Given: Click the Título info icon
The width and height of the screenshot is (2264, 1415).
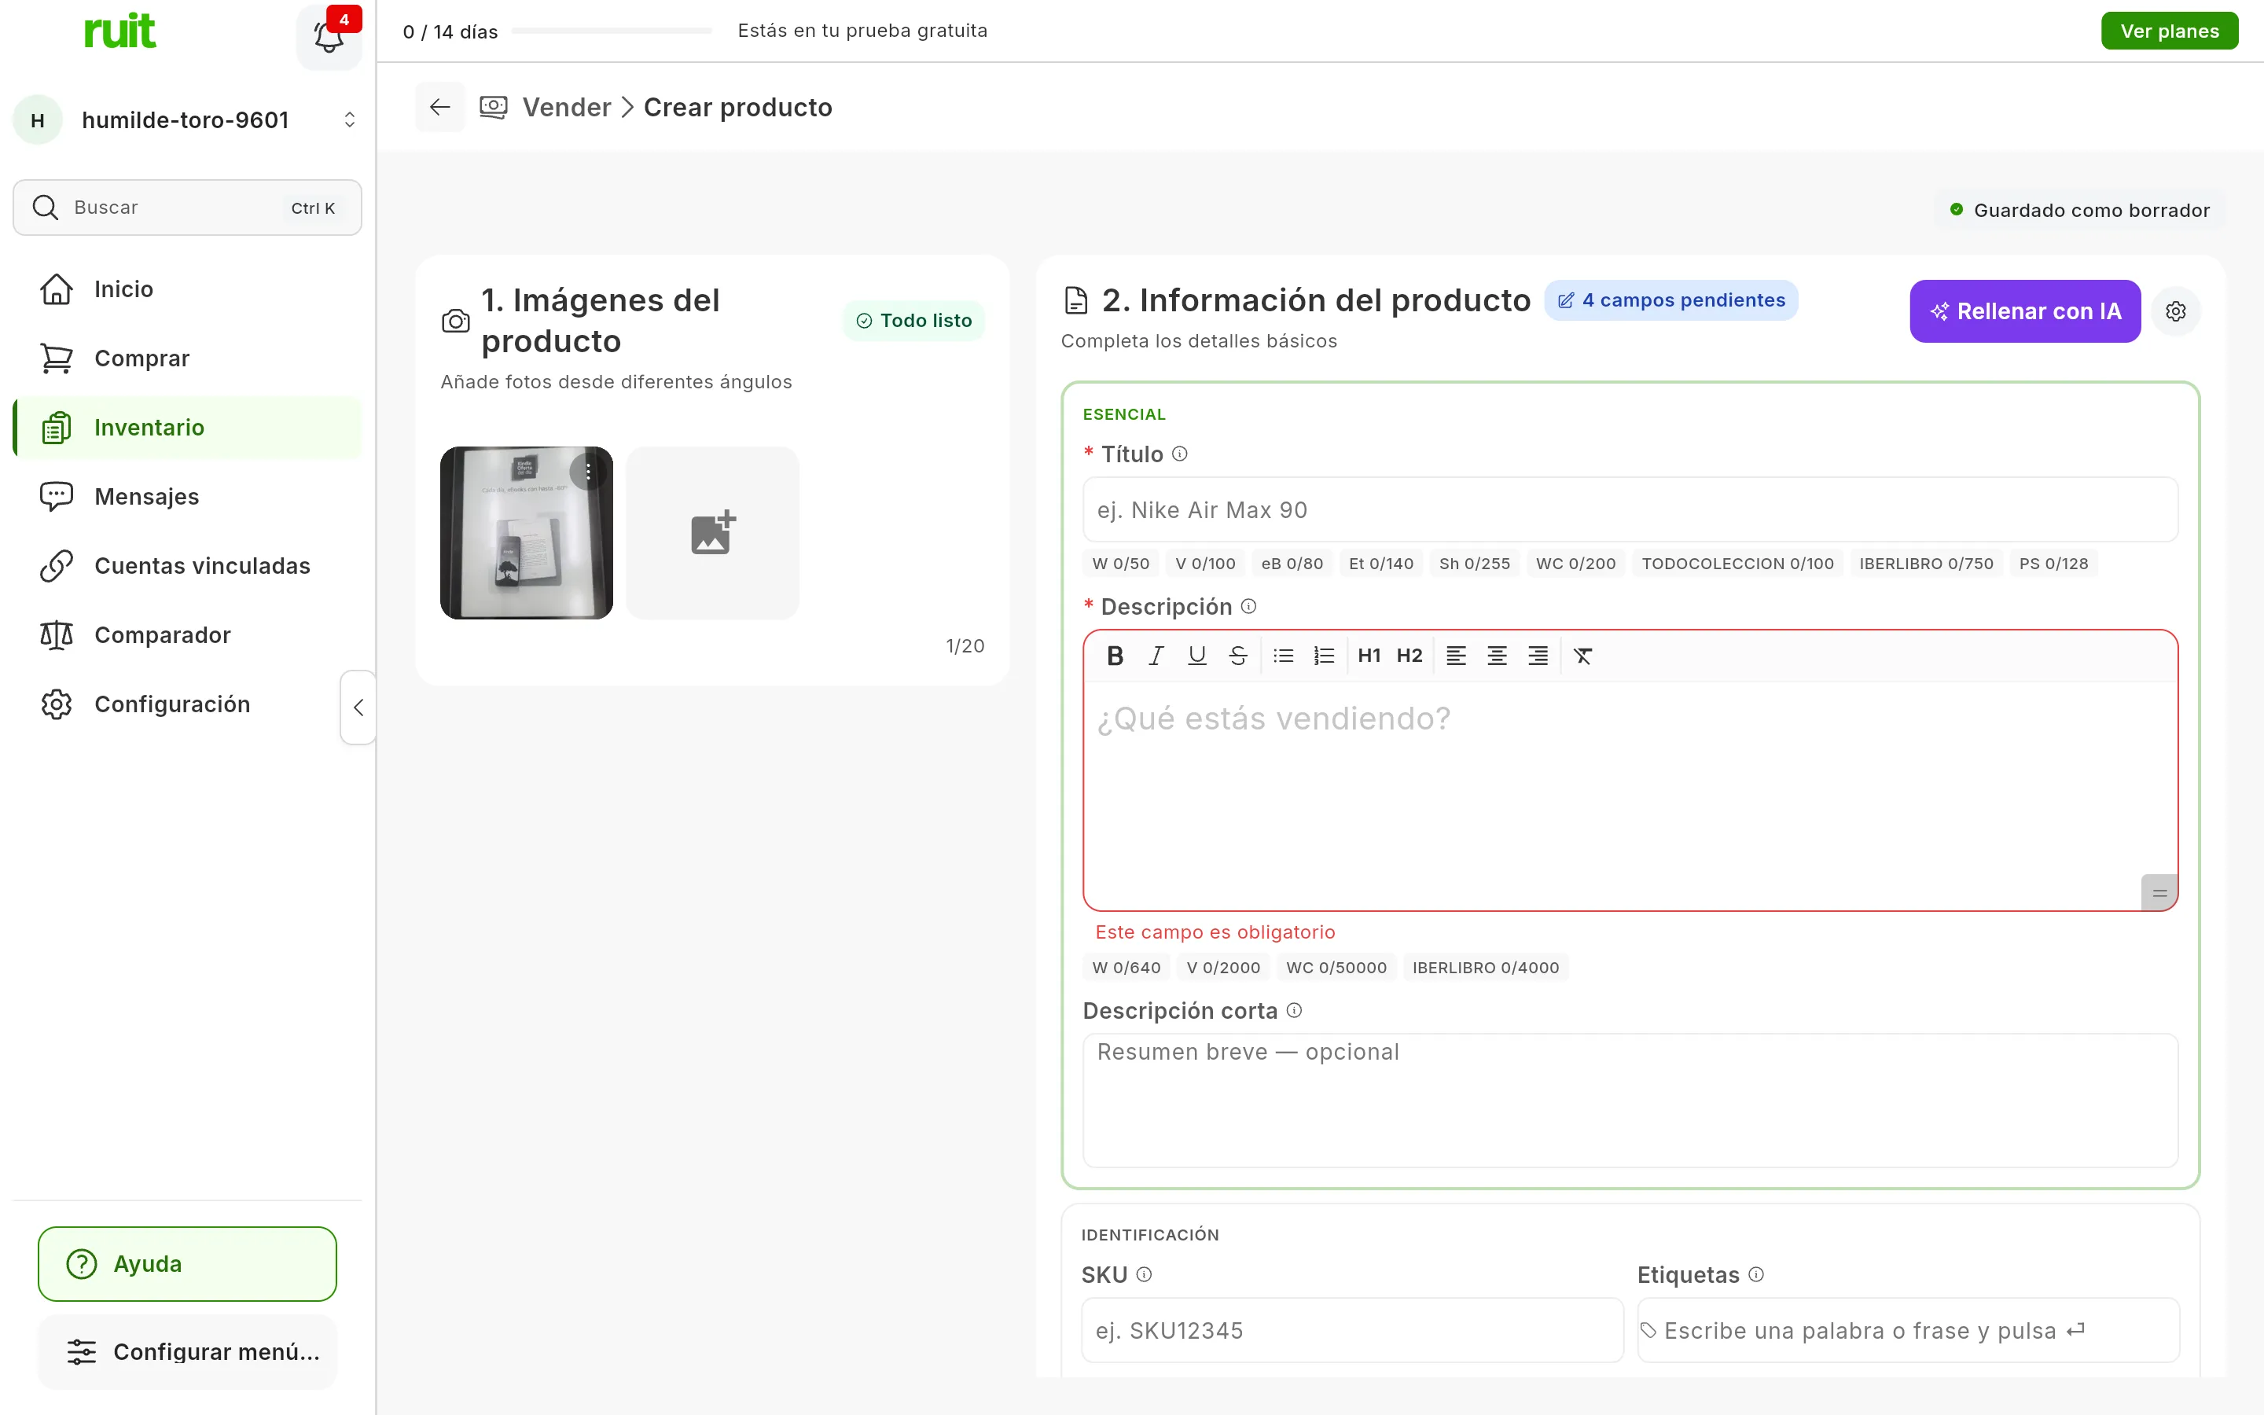Looking at the screenshot, I should pyautogui.click(x=1180, y=454).
